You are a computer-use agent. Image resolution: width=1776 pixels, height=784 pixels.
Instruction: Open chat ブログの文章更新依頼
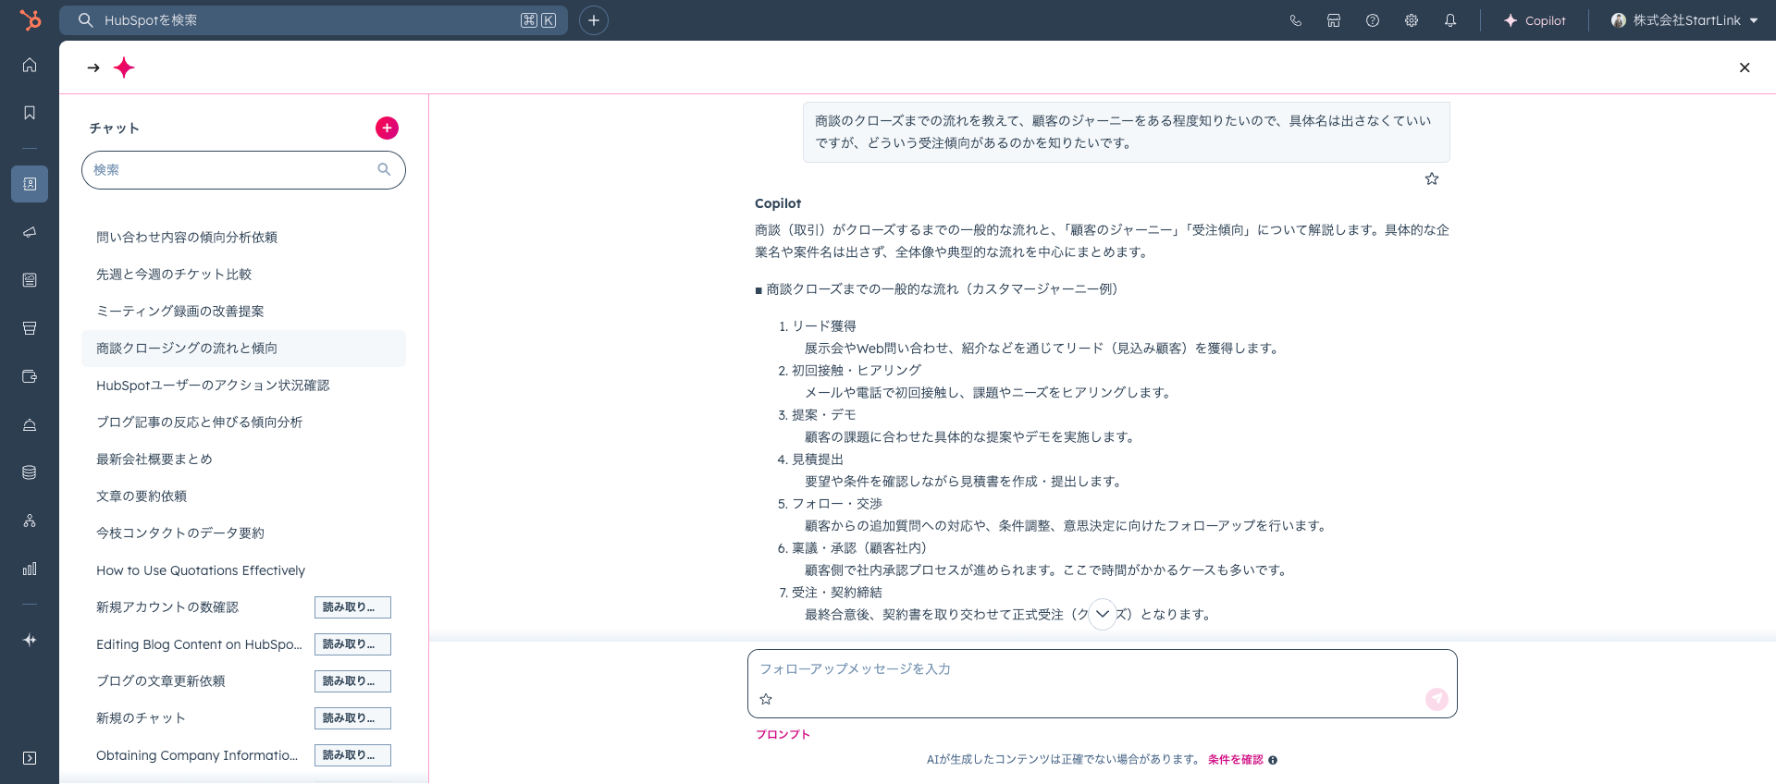coord(161,681)
